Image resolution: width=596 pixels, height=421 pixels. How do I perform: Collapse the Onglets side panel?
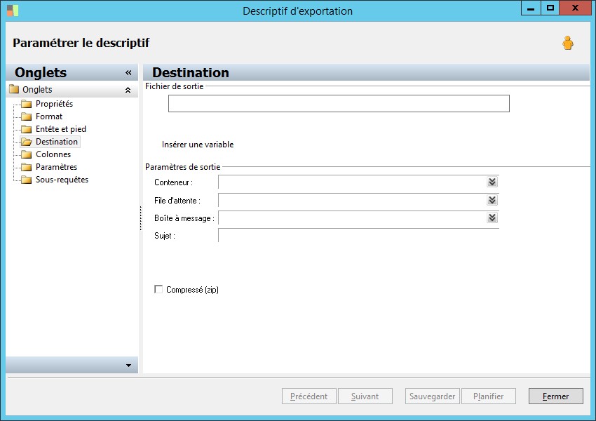click(128, 72)
